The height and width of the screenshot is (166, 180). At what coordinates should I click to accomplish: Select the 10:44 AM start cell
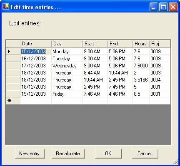click(95, 80)
